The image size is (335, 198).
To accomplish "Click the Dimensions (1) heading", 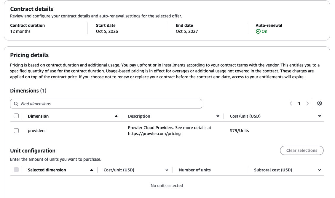I will (x=28, y=91).
